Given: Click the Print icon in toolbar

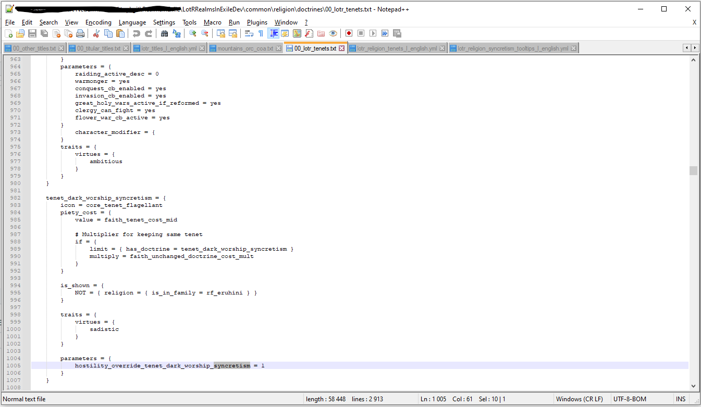Looking at the screenshot, I should point(80,33).
